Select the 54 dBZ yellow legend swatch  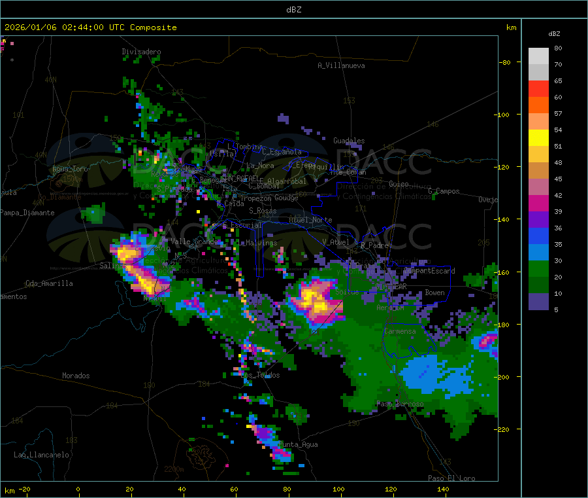pyautogui.click(x=538, y=138)
